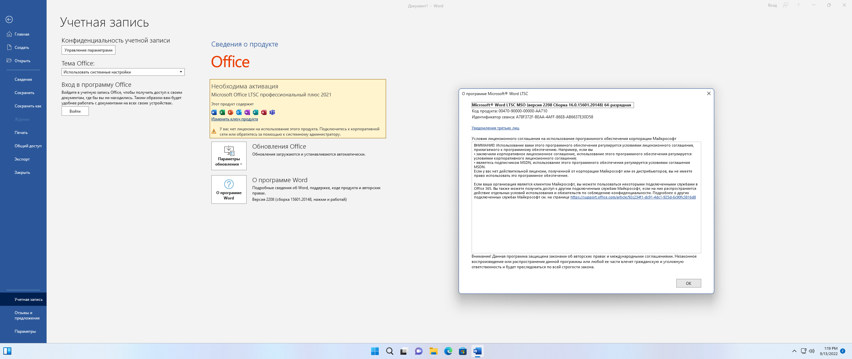Image resolution: width=852 pixels, height=359 pixels.
Task: Click the Outlook icon in product list
Action: pyautogui.click(x=239, y=112)
